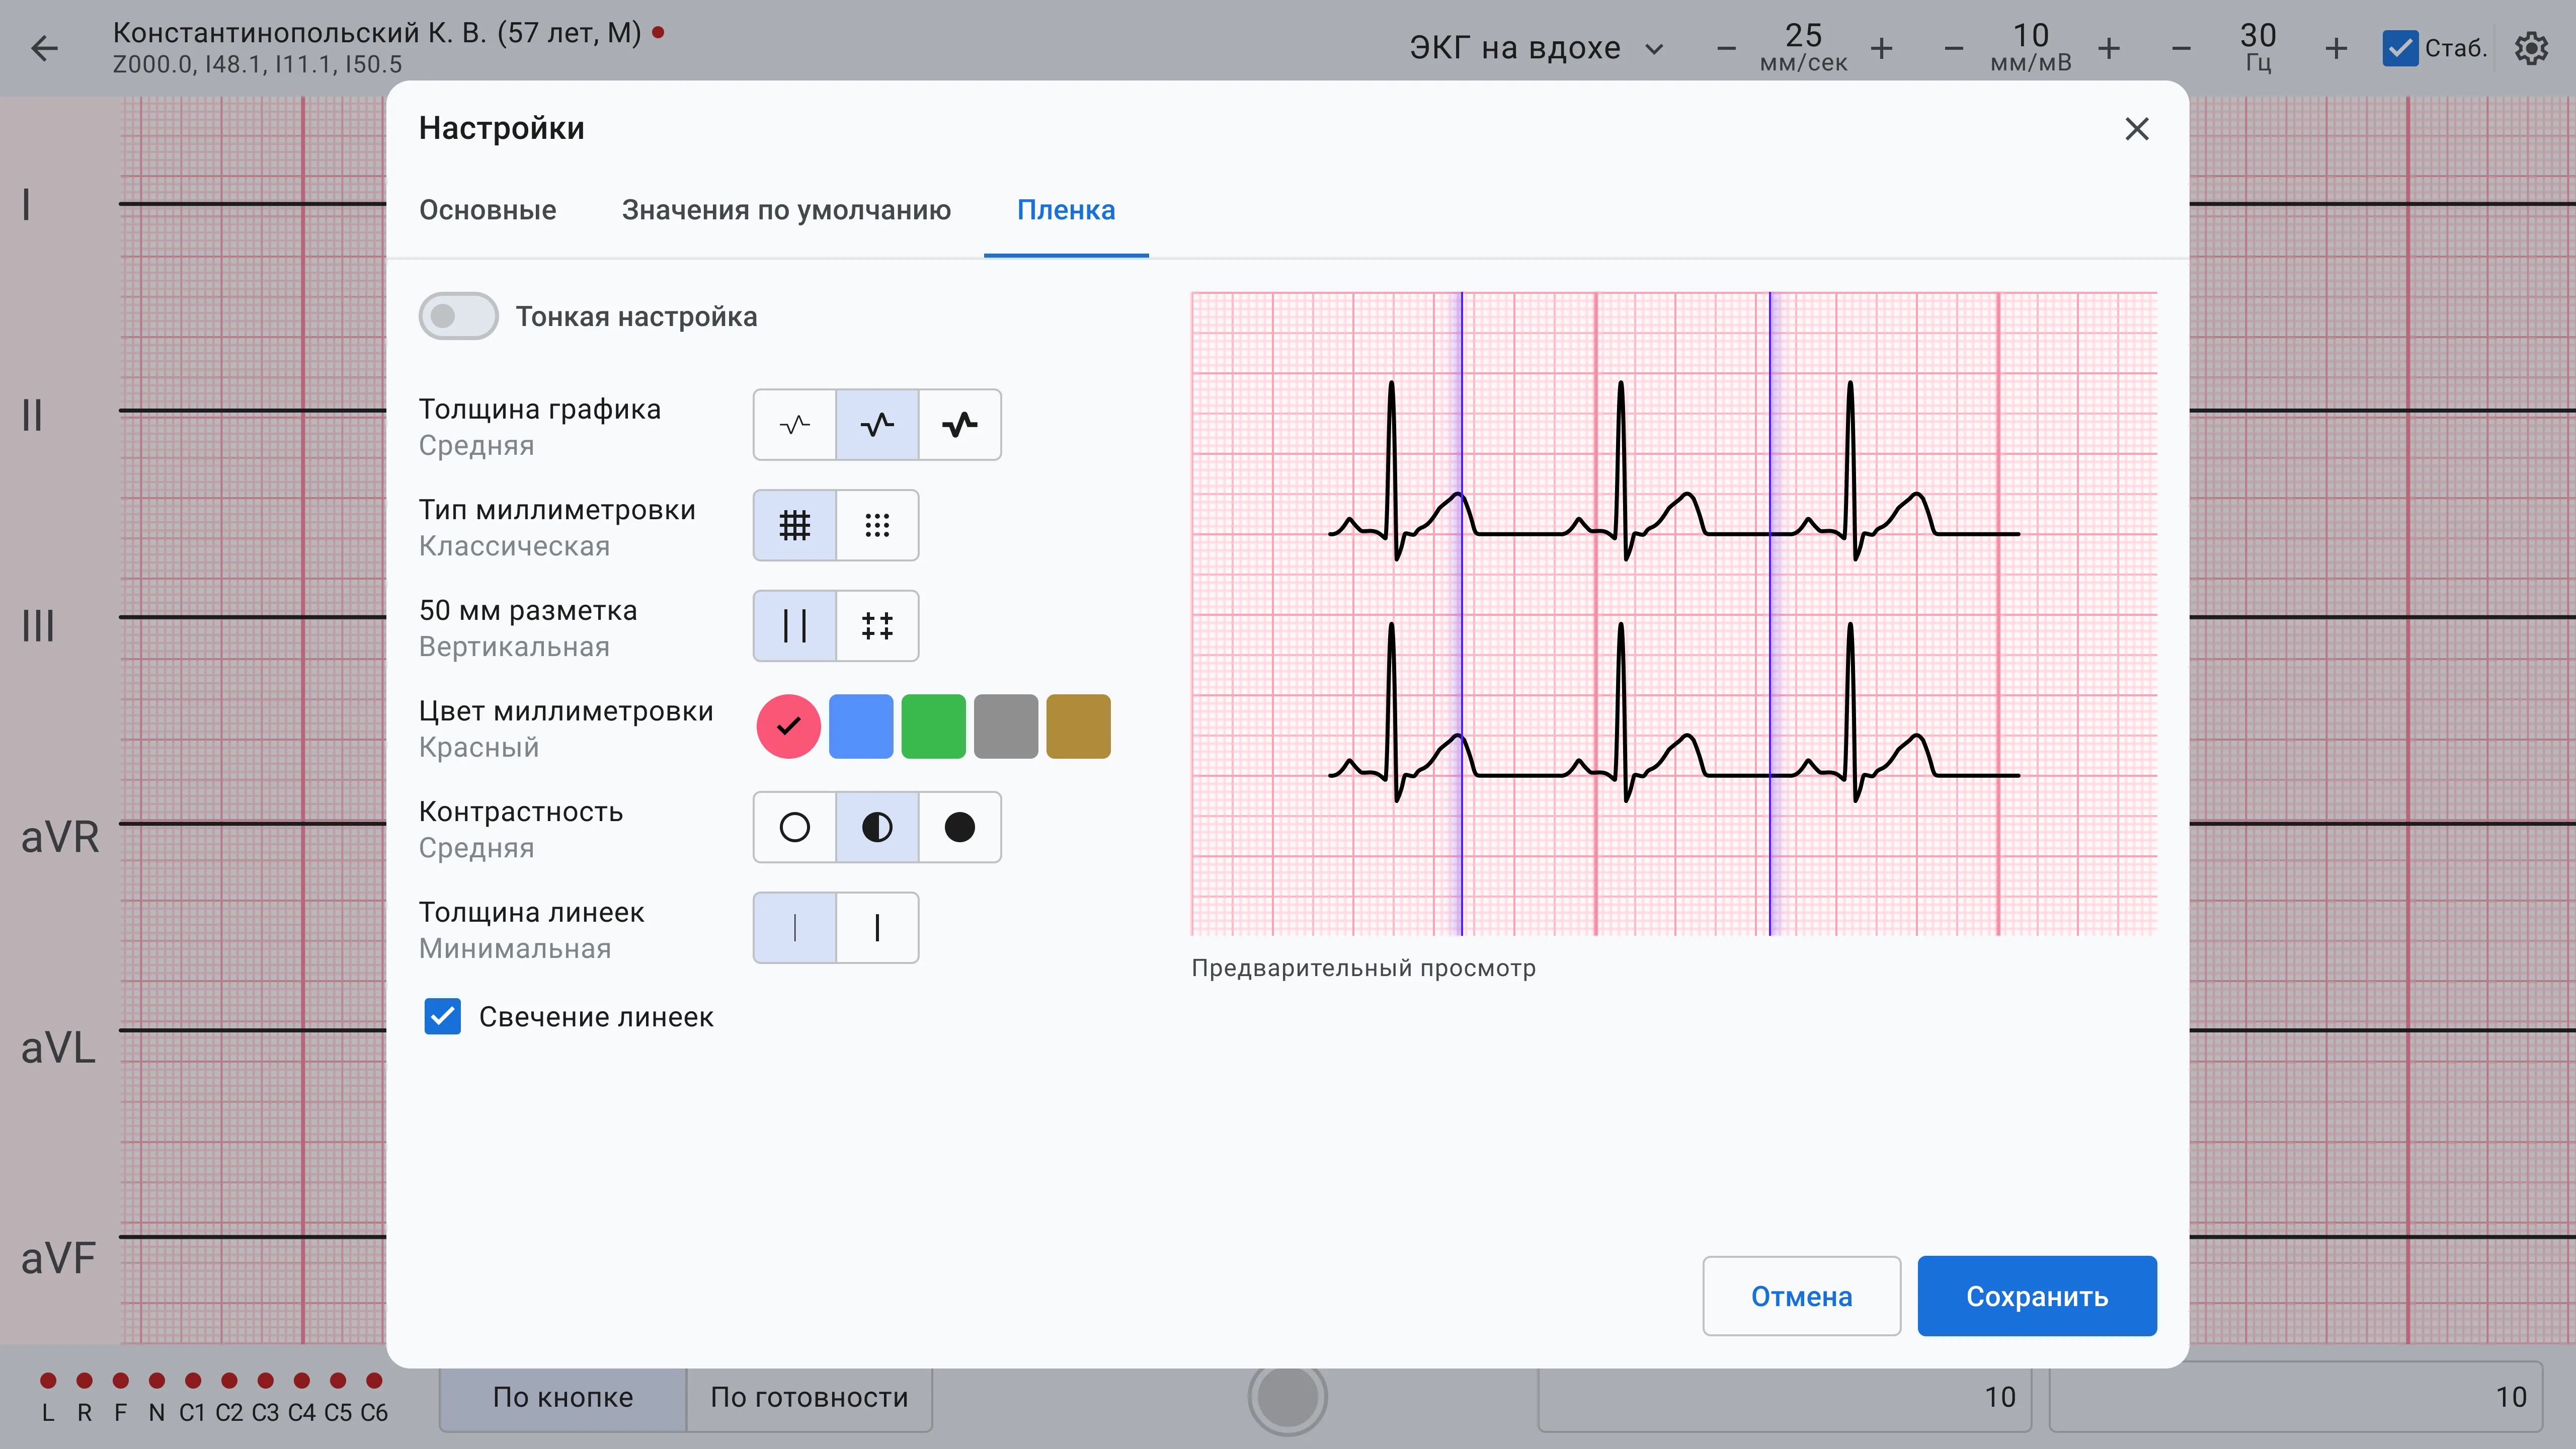The image size is (2576, 1449).
Task: Pick gray millimeter paper color
Action: (1006, 726)
